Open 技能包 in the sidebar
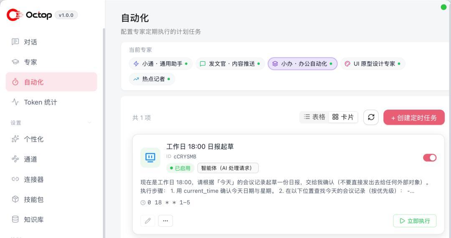Image resolution: width=451 pixels, height=238 pixels. [51, 200]
